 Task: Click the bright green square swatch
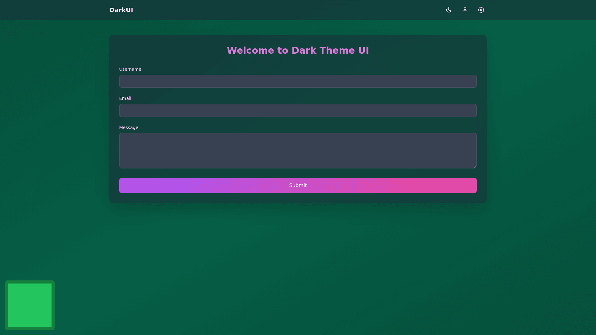click(x=30, y=305)
